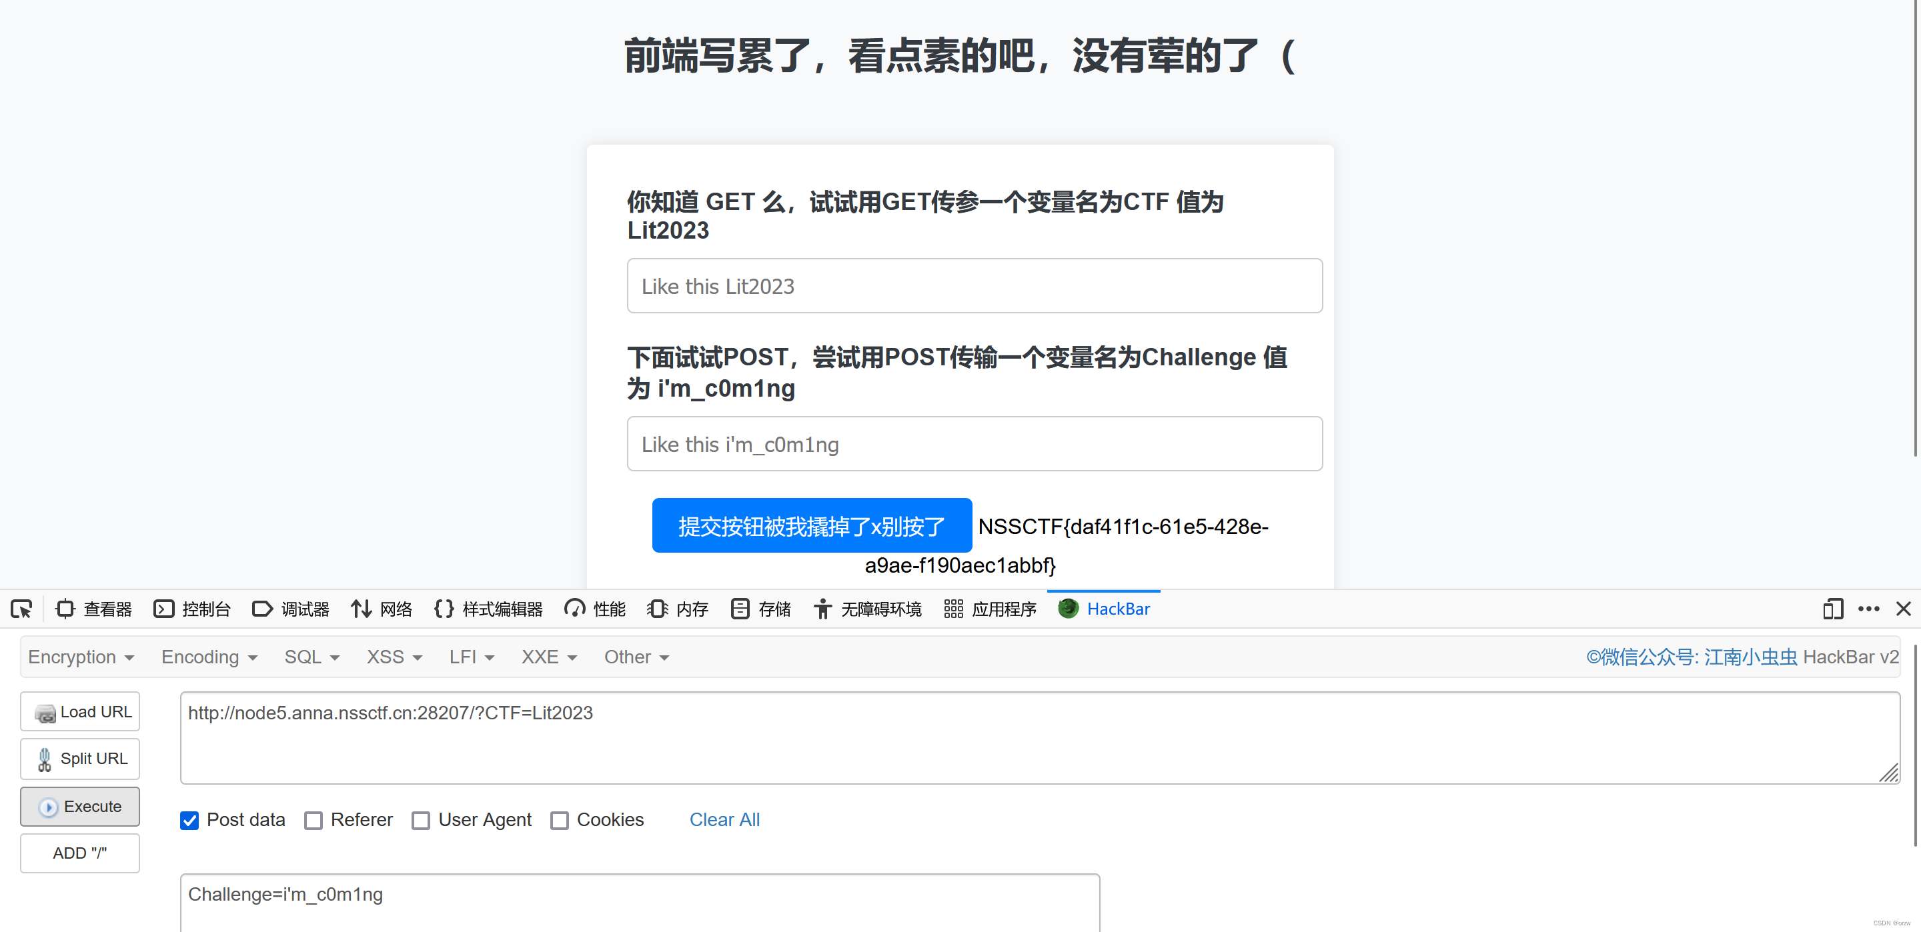This screenshot has width=1921, height=932.
Task: Click the element picker icon in devtools
Action: pyautogui.click(x=21, y=609)
